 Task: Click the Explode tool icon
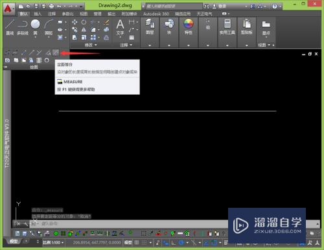(106, 30)
